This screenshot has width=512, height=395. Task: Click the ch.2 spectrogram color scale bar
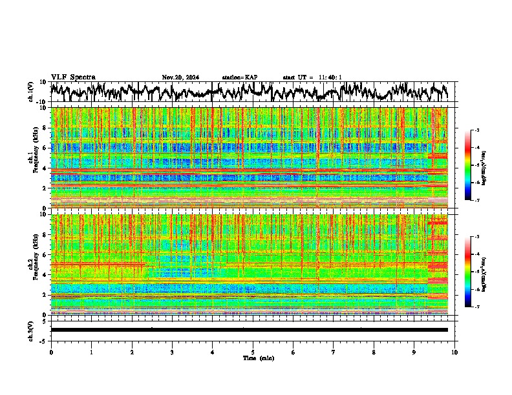pyautogui.click(x=468, y=272)
